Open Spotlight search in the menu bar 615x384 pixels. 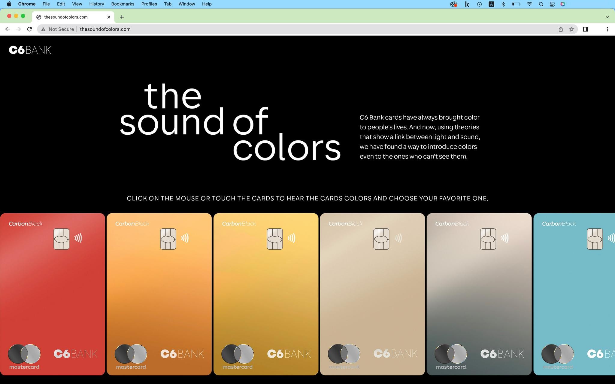pyautogui.click(x=541, y=4)
